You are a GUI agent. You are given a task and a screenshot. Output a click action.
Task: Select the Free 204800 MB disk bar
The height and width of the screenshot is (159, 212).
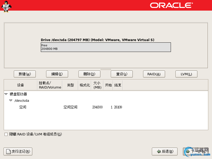point(106,47)
